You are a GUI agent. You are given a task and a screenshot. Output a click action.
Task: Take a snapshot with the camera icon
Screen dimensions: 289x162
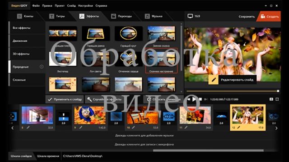[271, 99]
